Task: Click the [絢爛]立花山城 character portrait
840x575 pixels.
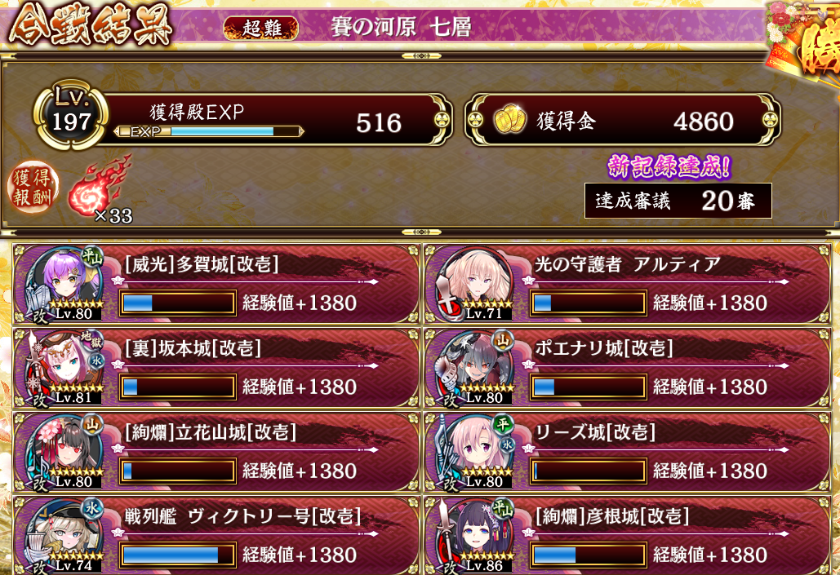Action: (64, 452)
